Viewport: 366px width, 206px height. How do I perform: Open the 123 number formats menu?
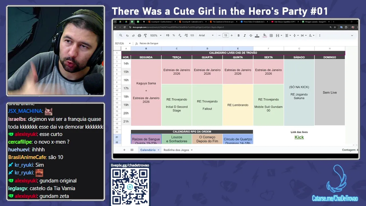click(192, 35)
